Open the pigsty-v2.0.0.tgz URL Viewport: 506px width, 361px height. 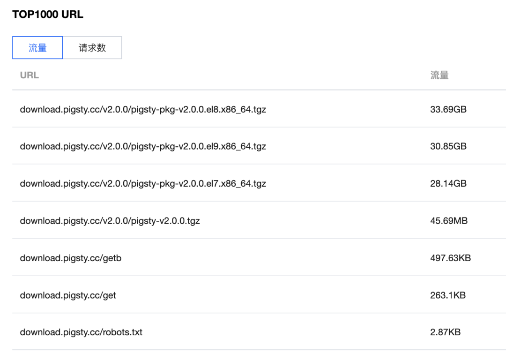pyautogui.click(x=110, y=220)
